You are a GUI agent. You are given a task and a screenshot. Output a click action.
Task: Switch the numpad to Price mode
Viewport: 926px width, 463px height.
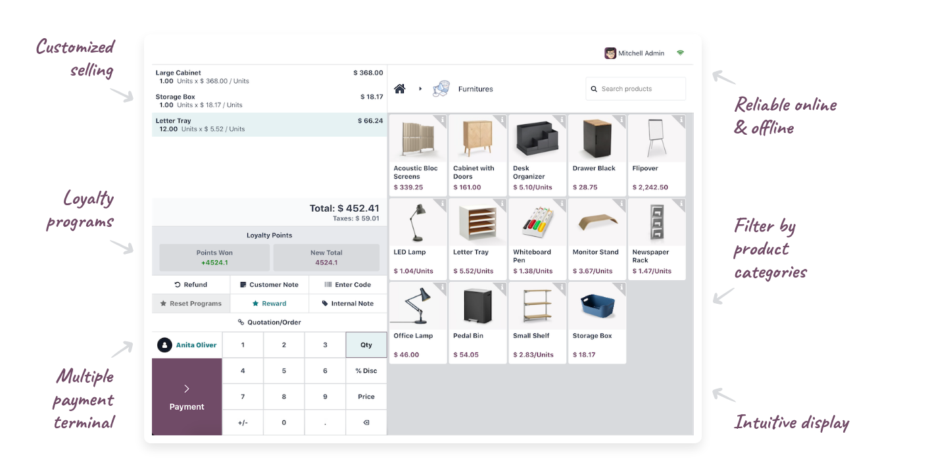tap(366, 396)
